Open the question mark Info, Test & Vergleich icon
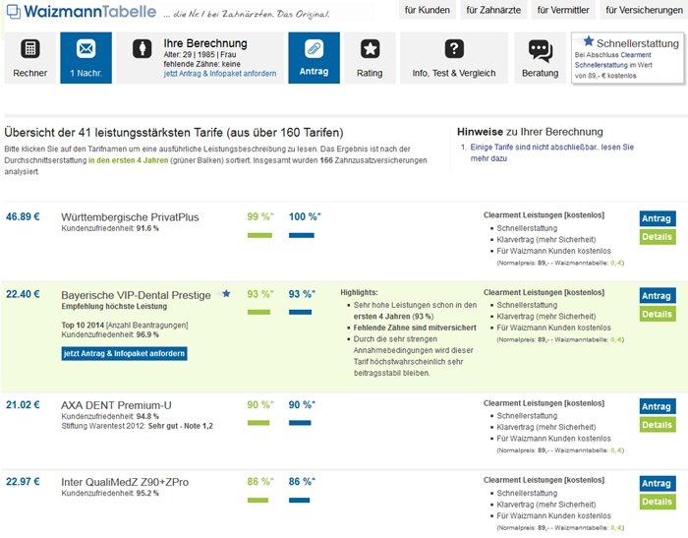This screenshot has width=688, height=538. click(454, 49)
